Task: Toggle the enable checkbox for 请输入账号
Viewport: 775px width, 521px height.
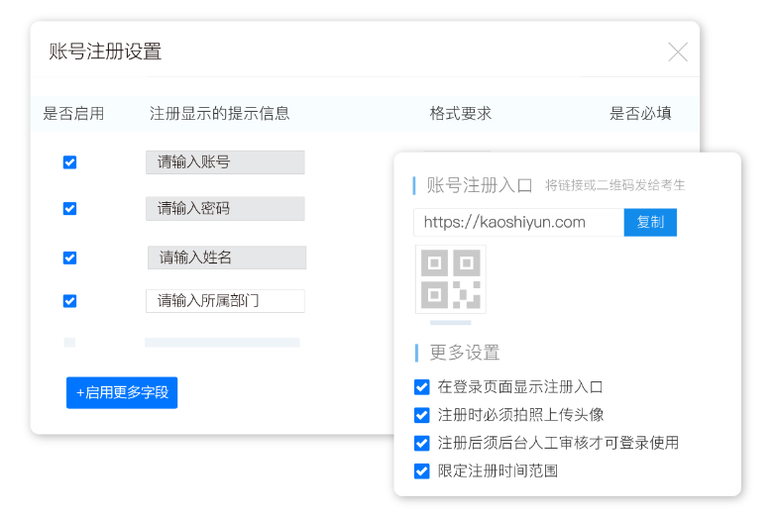Action: click(69, 162)
